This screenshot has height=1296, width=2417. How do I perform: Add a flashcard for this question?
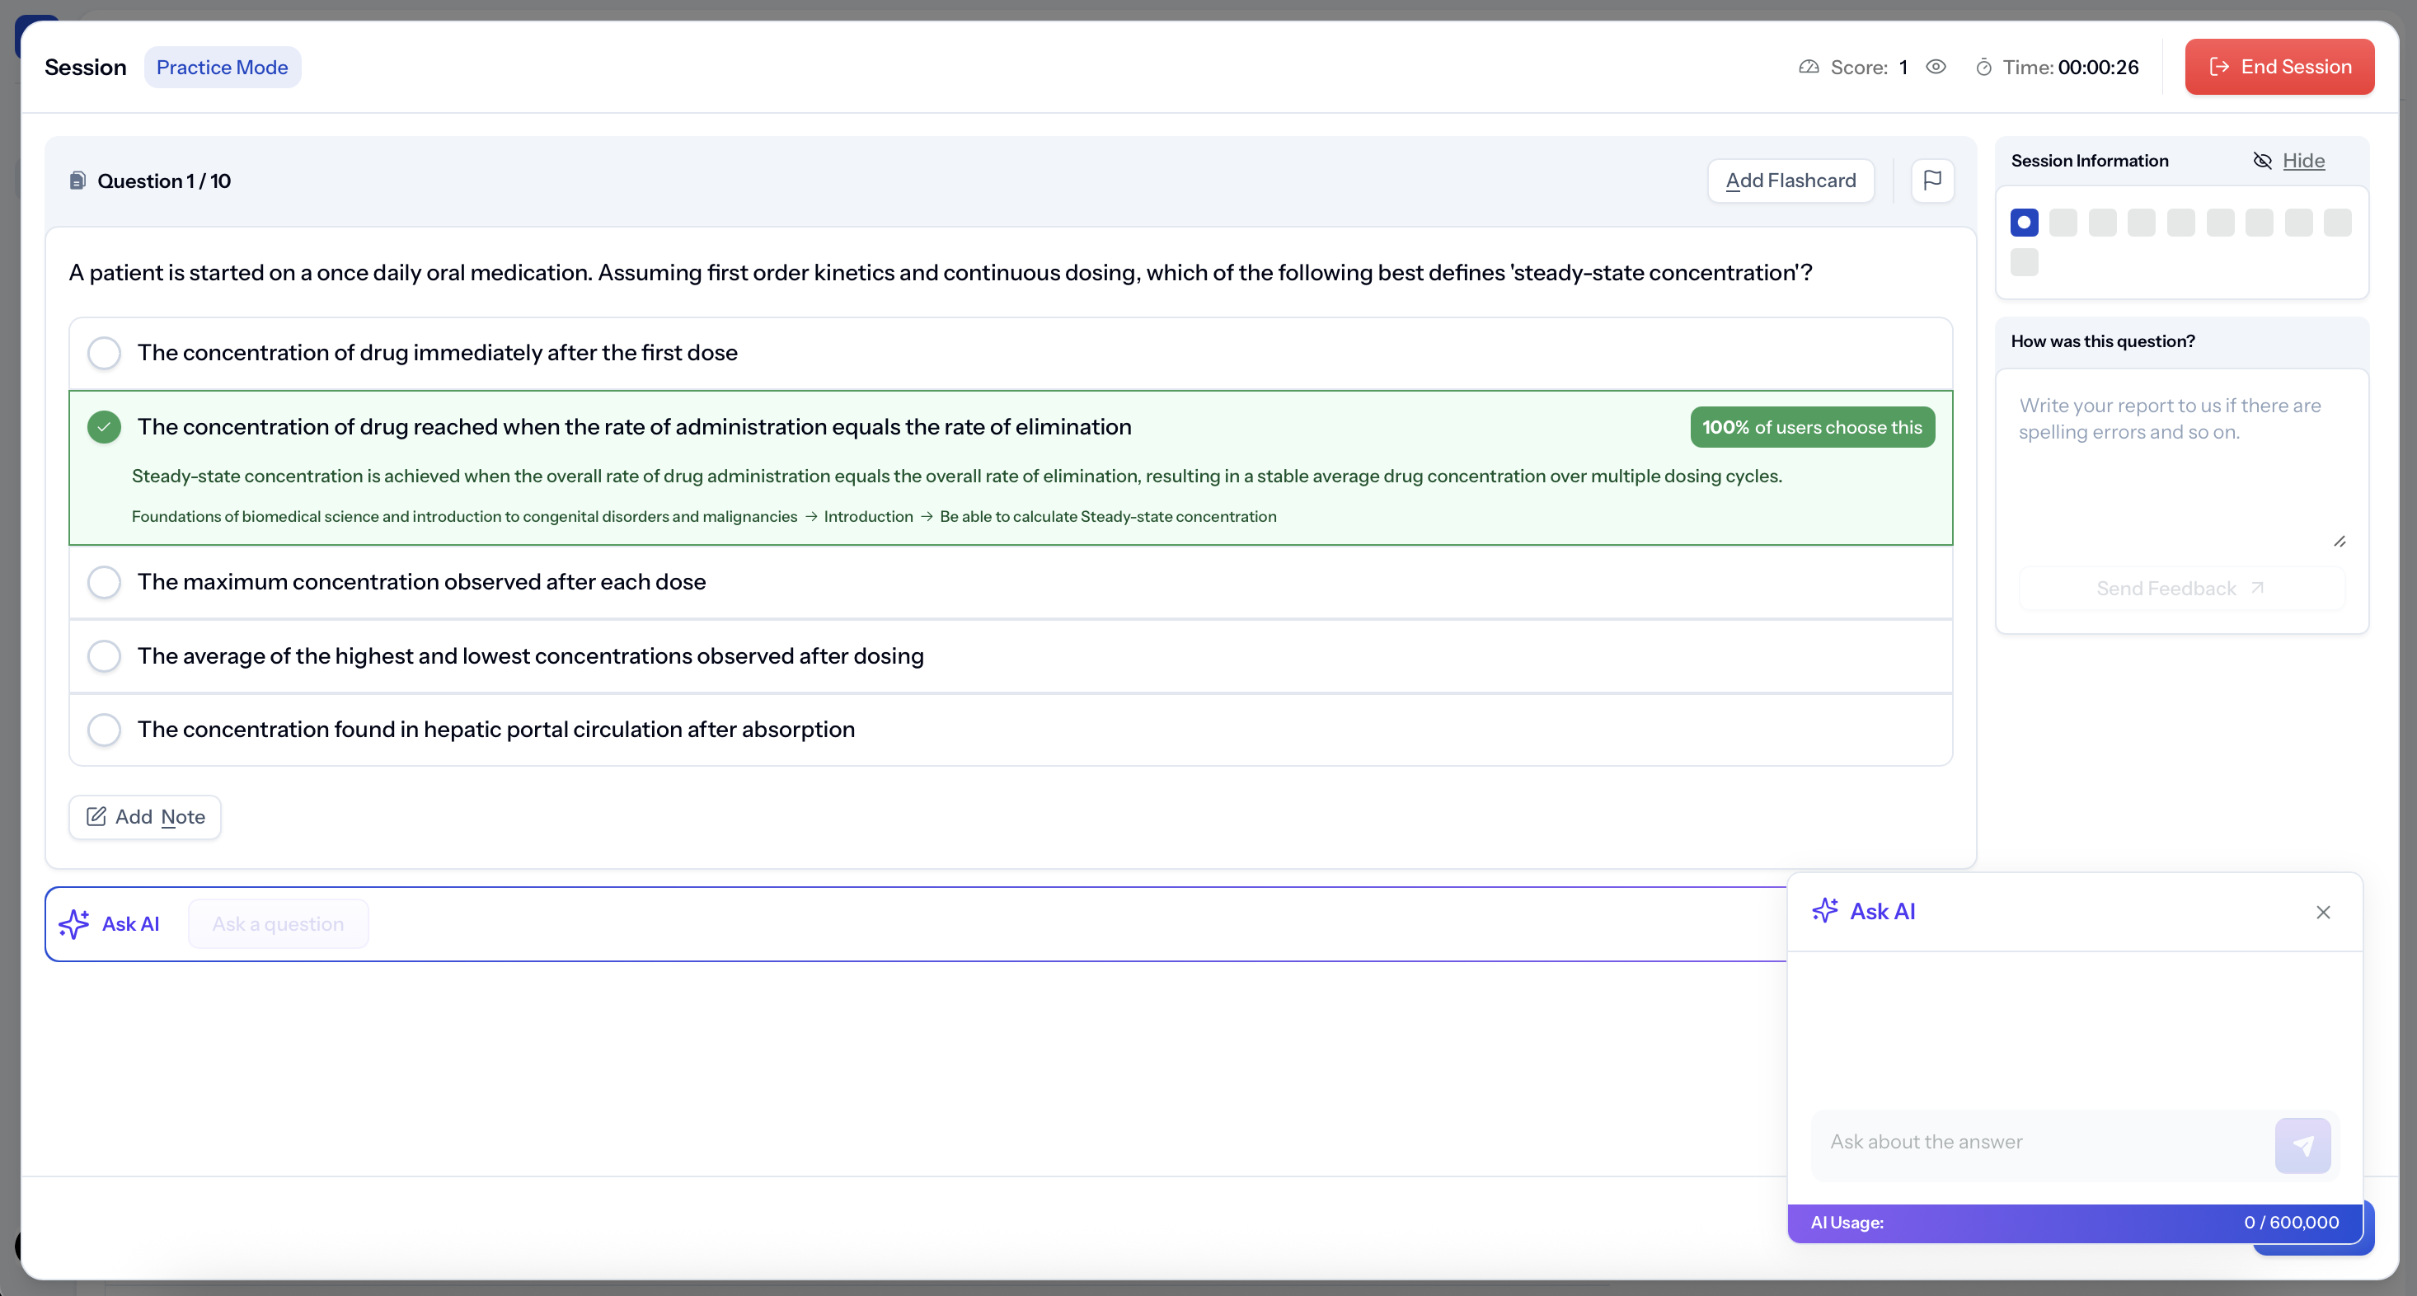point(1790,181)
